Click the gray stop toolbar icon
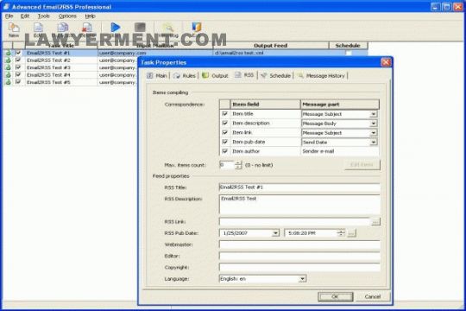Image resolution: width=466 pixels, height=311 pixels. (x=140, y=28)
